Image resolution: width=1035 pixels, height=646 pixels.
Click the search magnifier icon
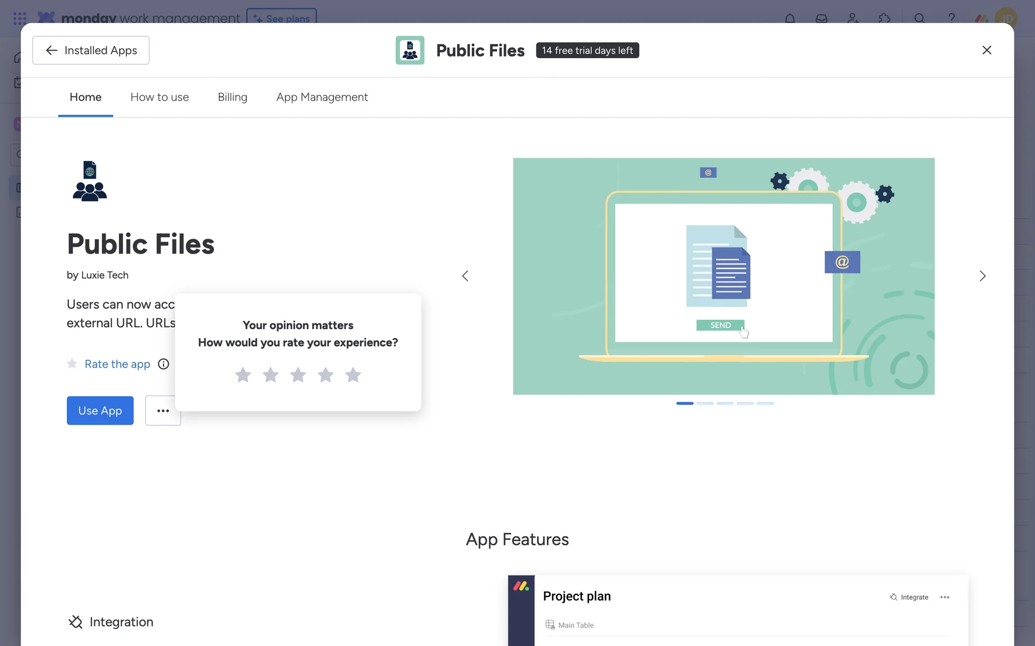click(x=920, y=18)
